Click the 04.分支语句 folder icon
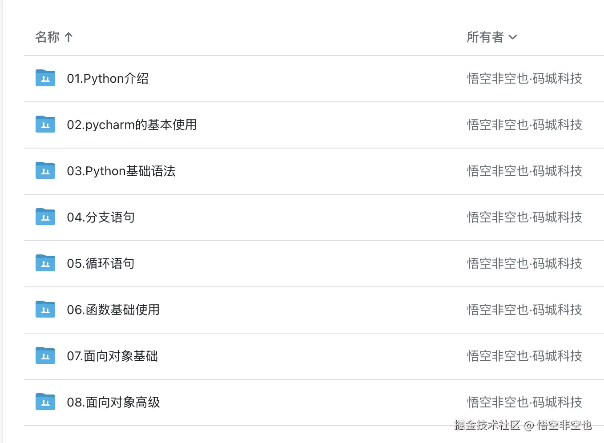This screenshot has width=604, height=443. click(45, 217)
